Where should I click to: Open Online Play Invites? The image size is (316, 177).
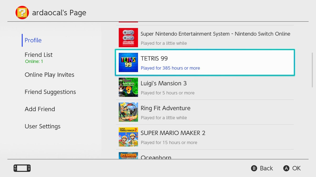[50, 75]
